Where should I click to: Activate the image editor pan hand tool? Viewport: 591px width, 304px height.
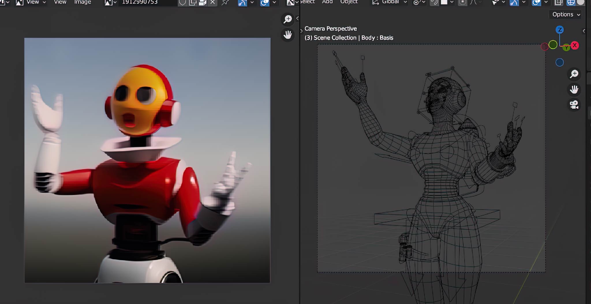(x=288, y=35)
